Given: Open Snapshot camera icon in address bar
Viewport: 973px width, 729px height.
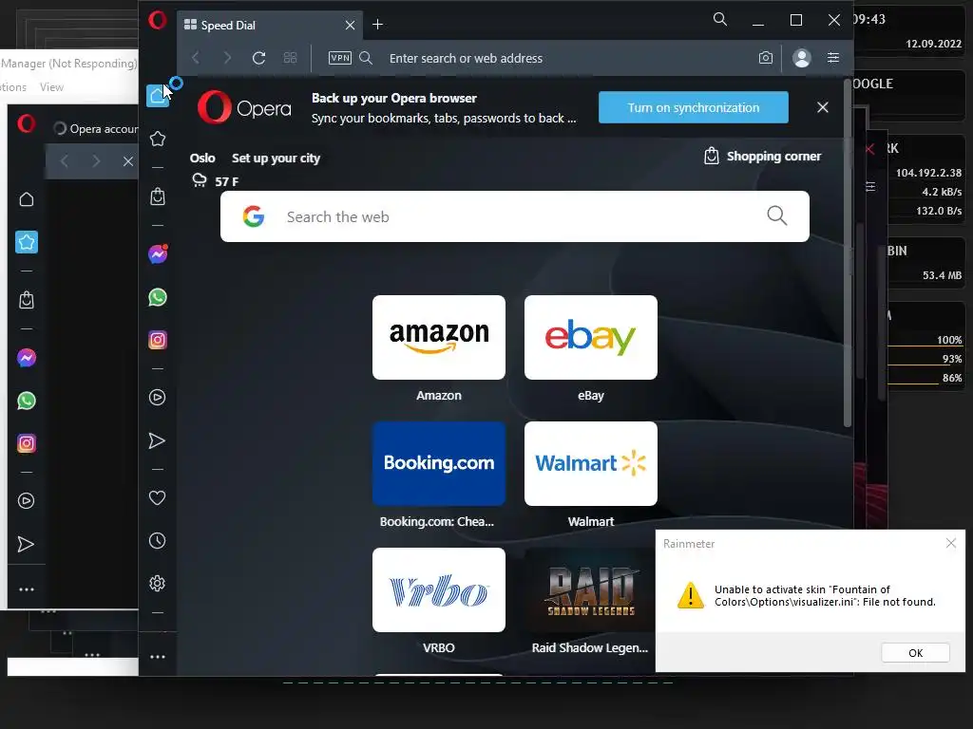Looking at the screenshot, I should [766, 58].
